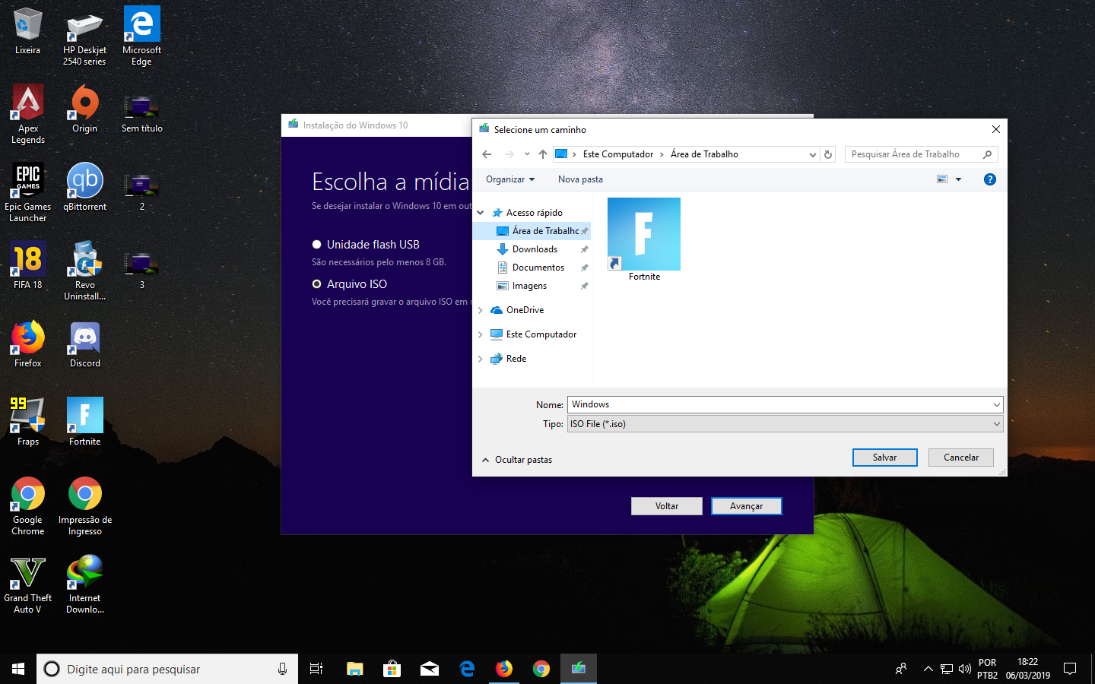
Task: Open Google Chrome desktop shortcut
Action: [27, 505]
